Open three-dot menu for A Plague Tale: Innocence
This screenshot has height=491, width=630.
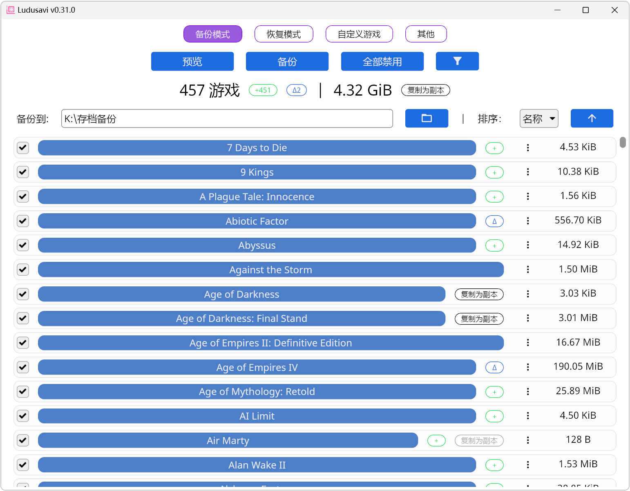[528, 196]
